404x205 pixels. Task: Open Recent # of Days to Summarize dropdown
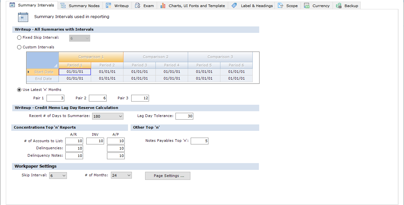point(108,116)
